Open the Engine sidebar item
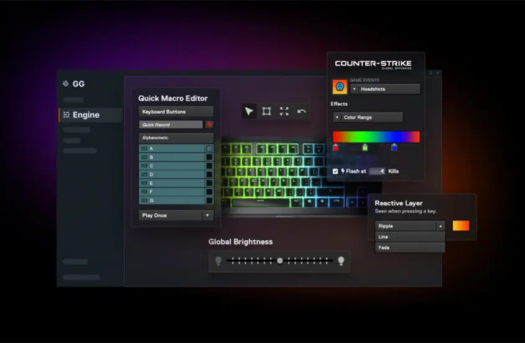The image size is (525, 343). coord(91,115)
